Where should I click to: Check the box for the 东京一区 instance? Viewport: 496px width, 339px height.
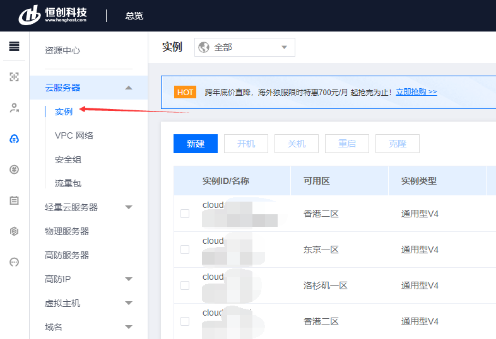pyautogui.click(x=185, y=250)
